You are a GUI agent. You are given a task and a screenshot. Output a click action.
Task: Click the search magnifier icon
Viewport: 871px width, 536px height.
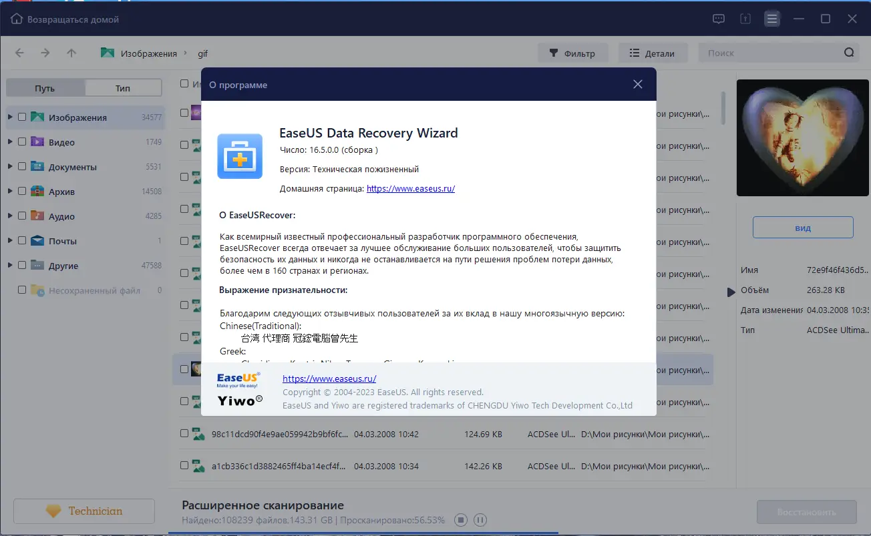[849, 52]
